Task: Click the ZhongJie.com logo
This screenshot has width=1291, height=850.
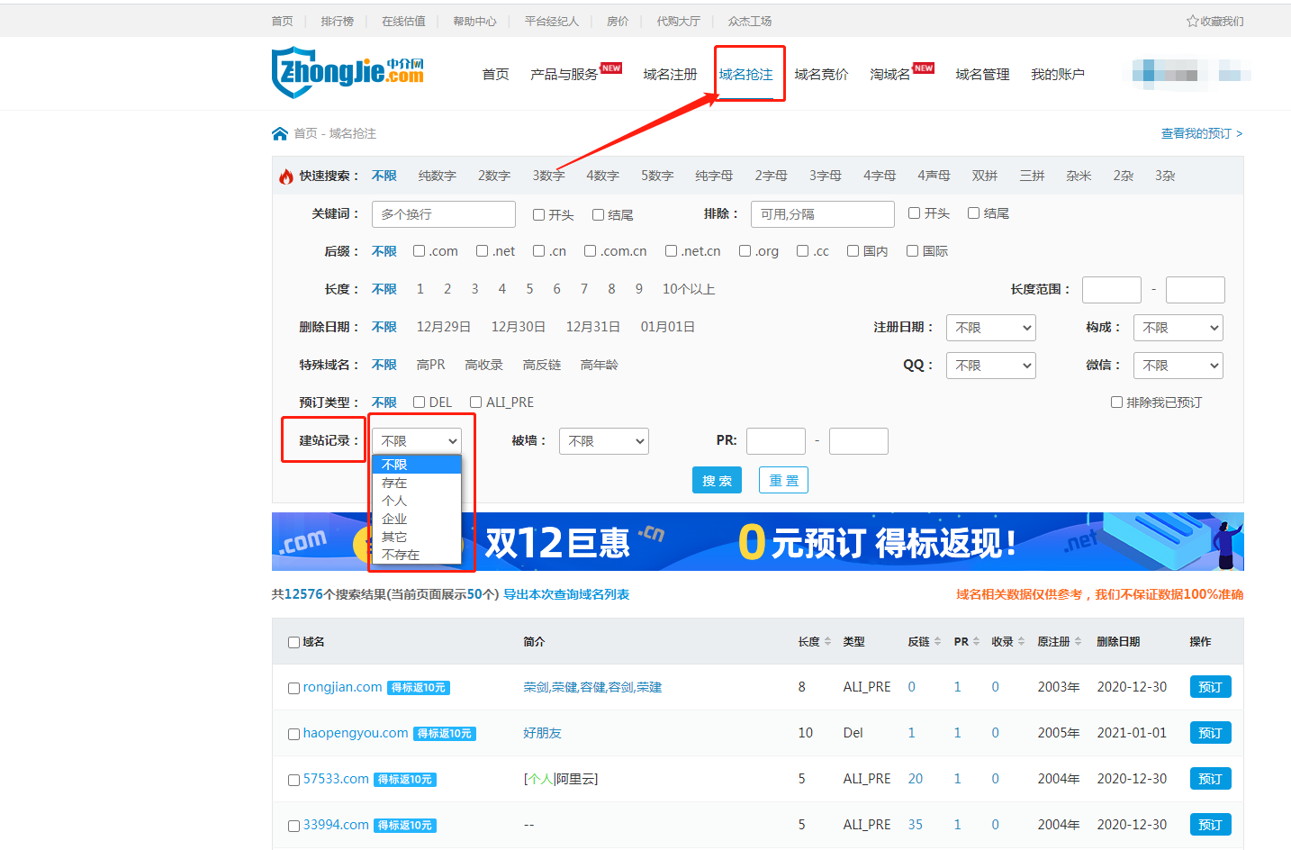Action: point(348,71)
